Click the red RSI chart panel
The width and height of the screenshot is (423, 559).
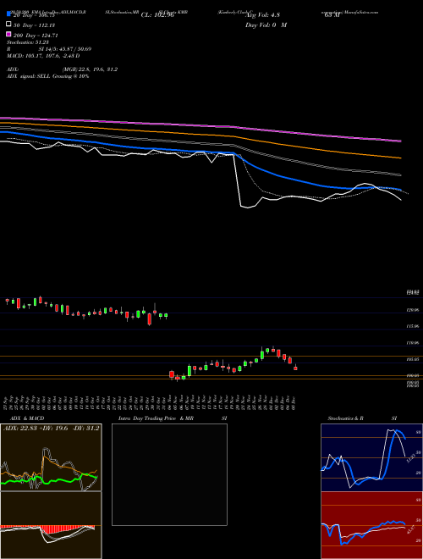point(371,525)
